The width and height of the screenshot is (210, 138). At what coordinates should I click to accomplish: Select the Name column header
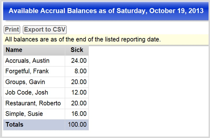(34, 50)
